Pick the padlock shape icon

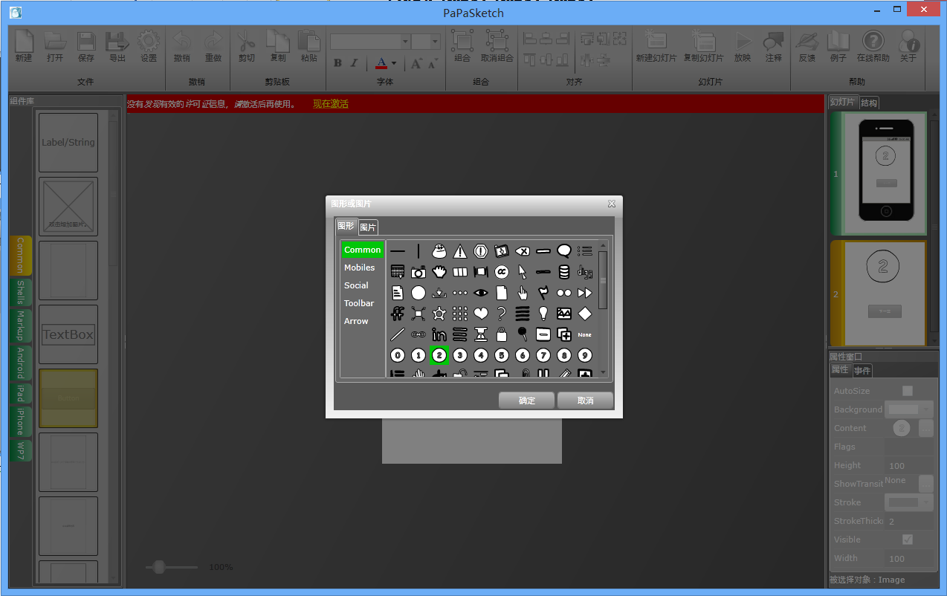click(x=502, y=334)
